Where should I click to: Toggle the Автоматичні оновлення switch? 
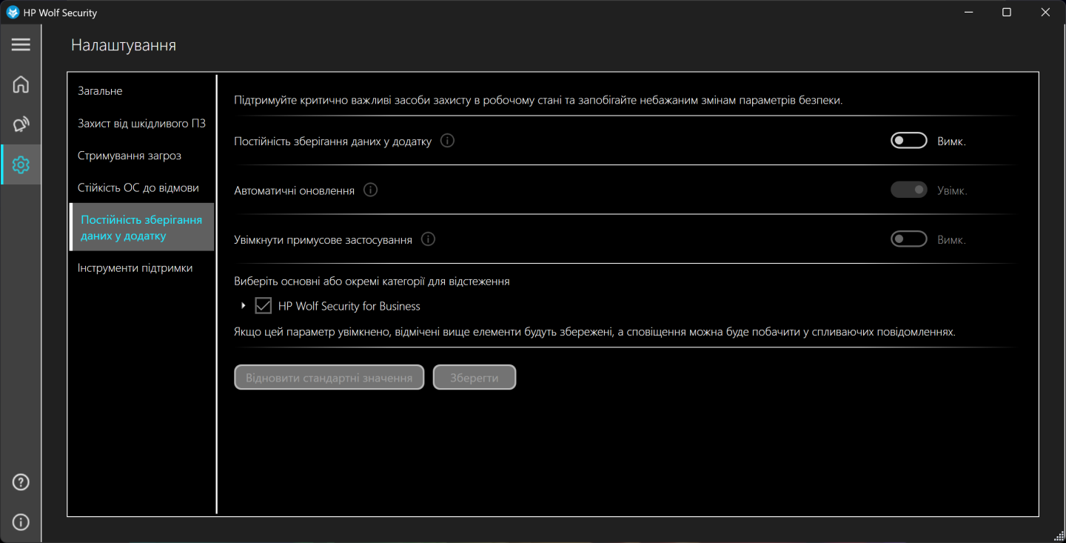pyautogui.click(x=908, y=190)
